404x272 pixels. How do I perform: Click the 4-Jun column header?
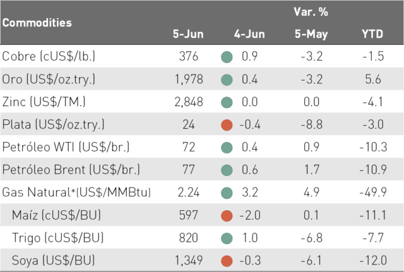click(249, 34)
